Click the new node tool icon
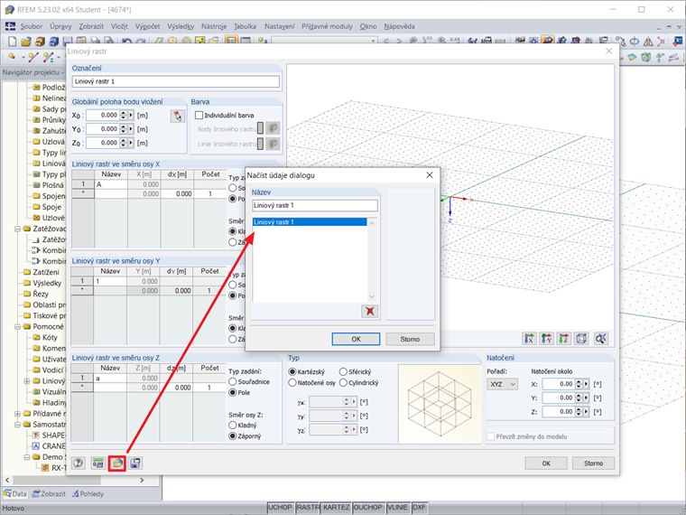Viewport: 686px width, 515px height. click(x=12, y=57)
